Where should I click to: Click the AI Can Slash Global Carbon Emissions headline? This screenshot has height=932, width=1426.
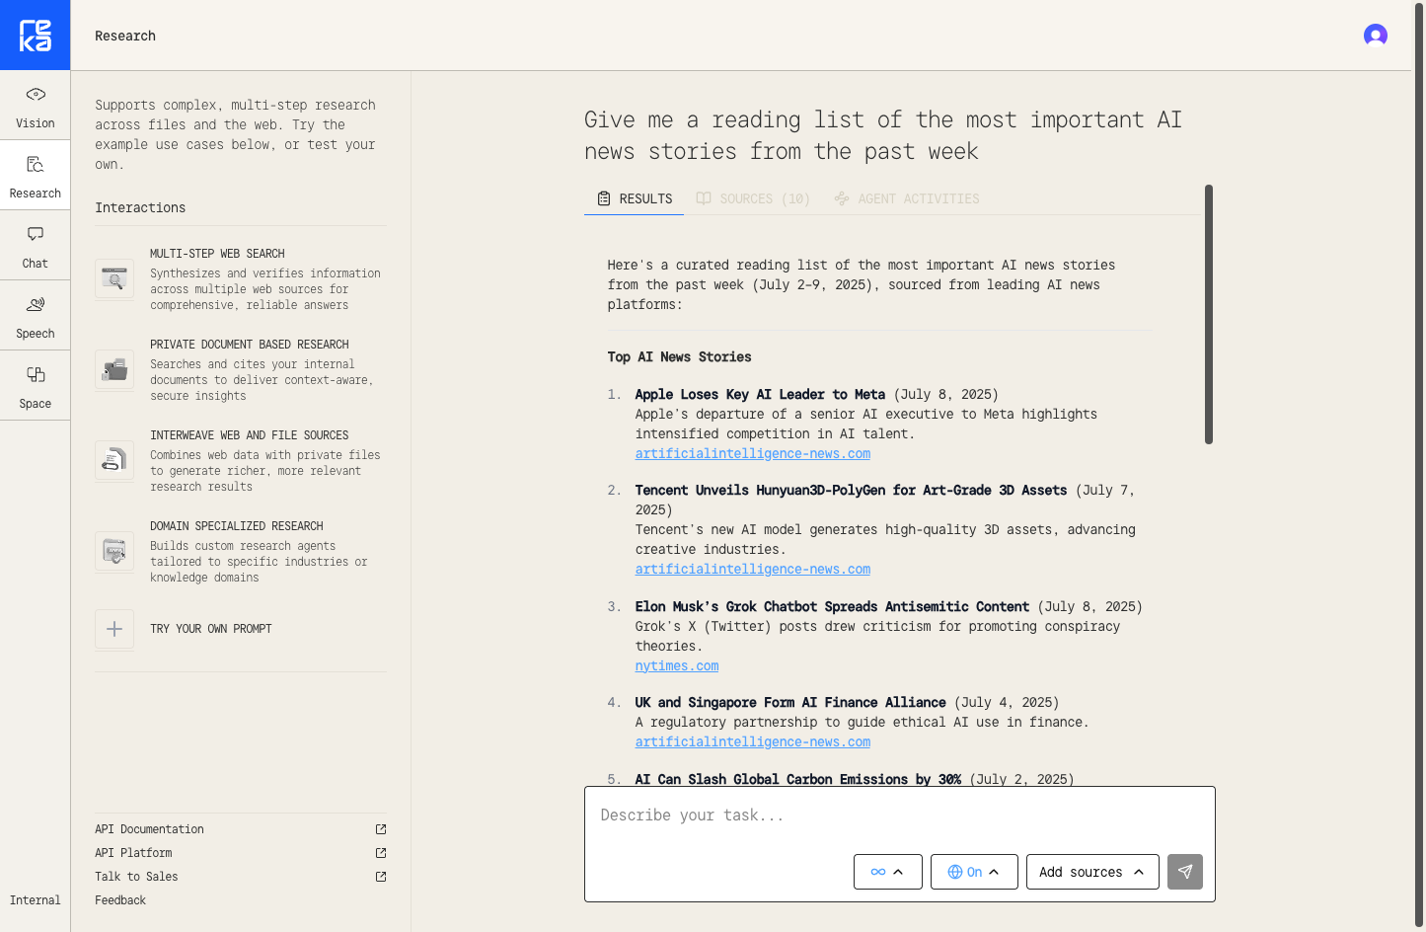798,779
